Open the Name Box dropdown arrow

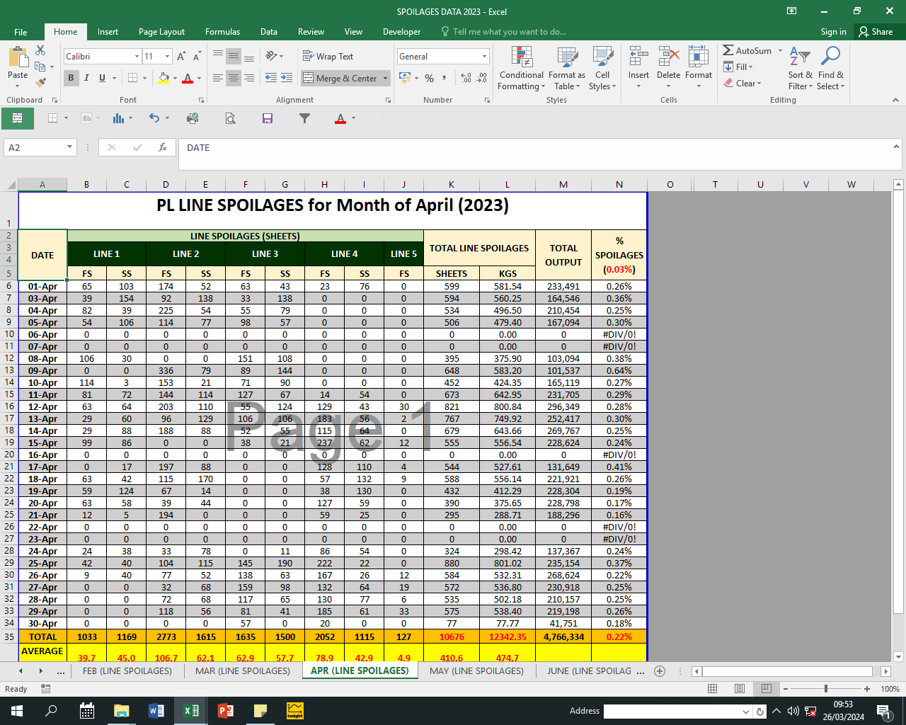[69, 147]
